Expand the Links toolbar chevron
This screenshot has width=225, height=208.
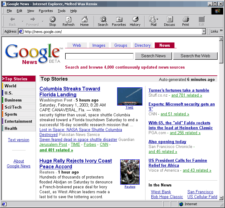221,30
